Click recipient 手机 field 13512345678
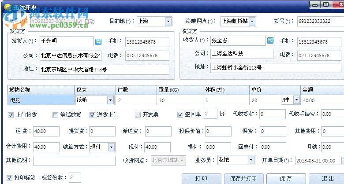 point(319,42)
